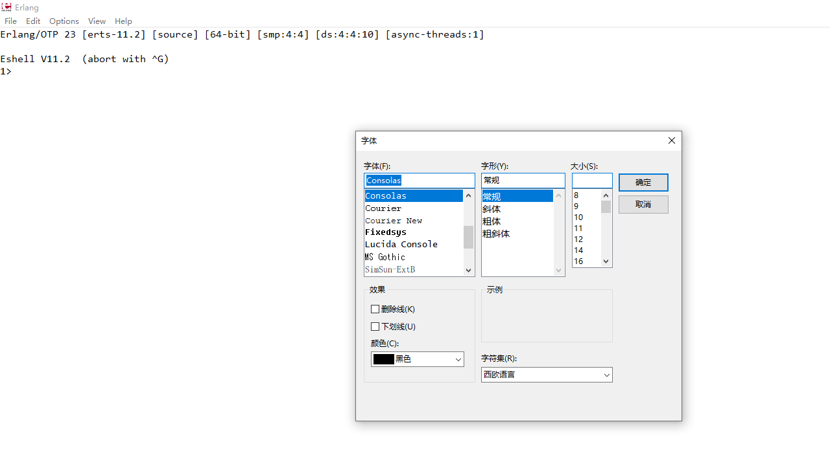Select font size 11
The width and height of the screenshot is (830, 466).
click(x=586, y=228)
